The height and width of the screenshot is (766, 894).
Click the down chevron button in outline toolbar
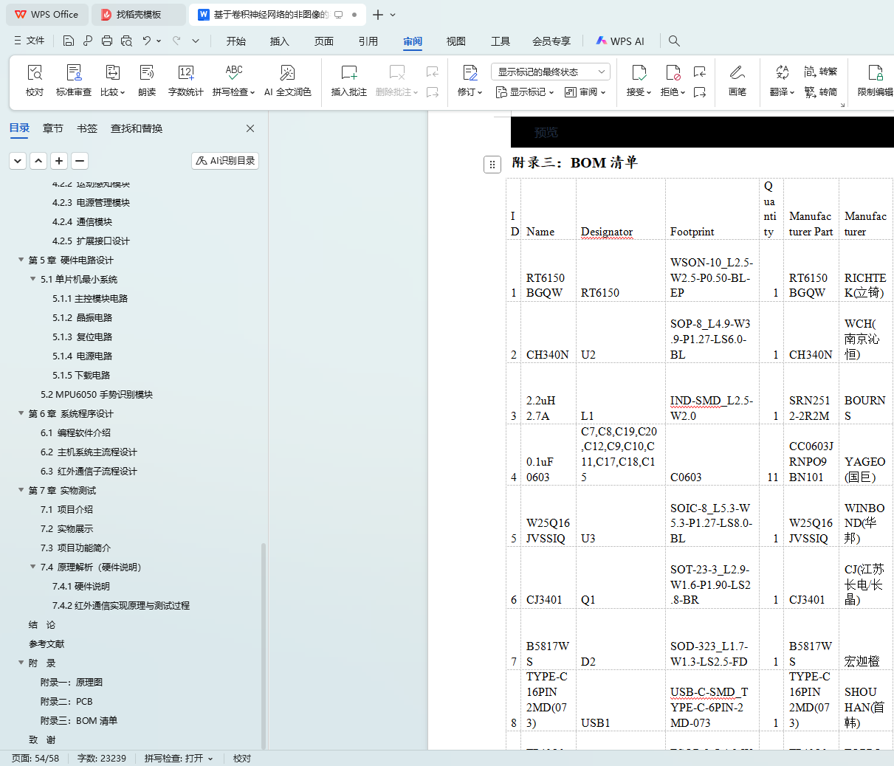(18, 161)
